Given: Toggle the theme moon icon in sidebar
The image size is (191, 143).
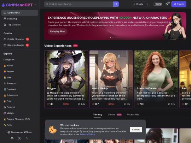Looking at the screenshot, I should click(x=27, y=138).
